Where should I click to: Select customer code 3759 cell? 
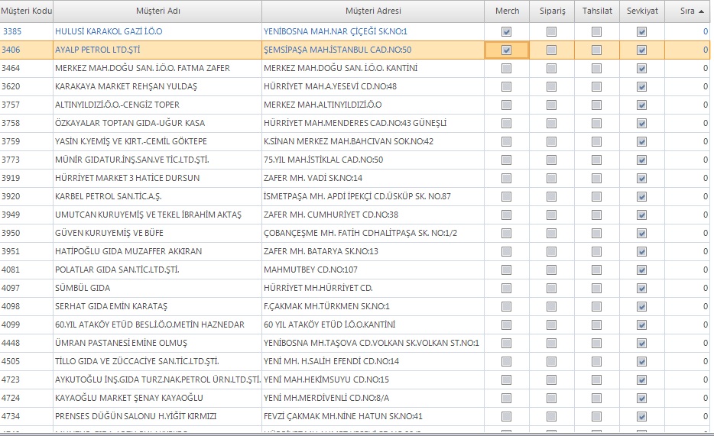27,142
